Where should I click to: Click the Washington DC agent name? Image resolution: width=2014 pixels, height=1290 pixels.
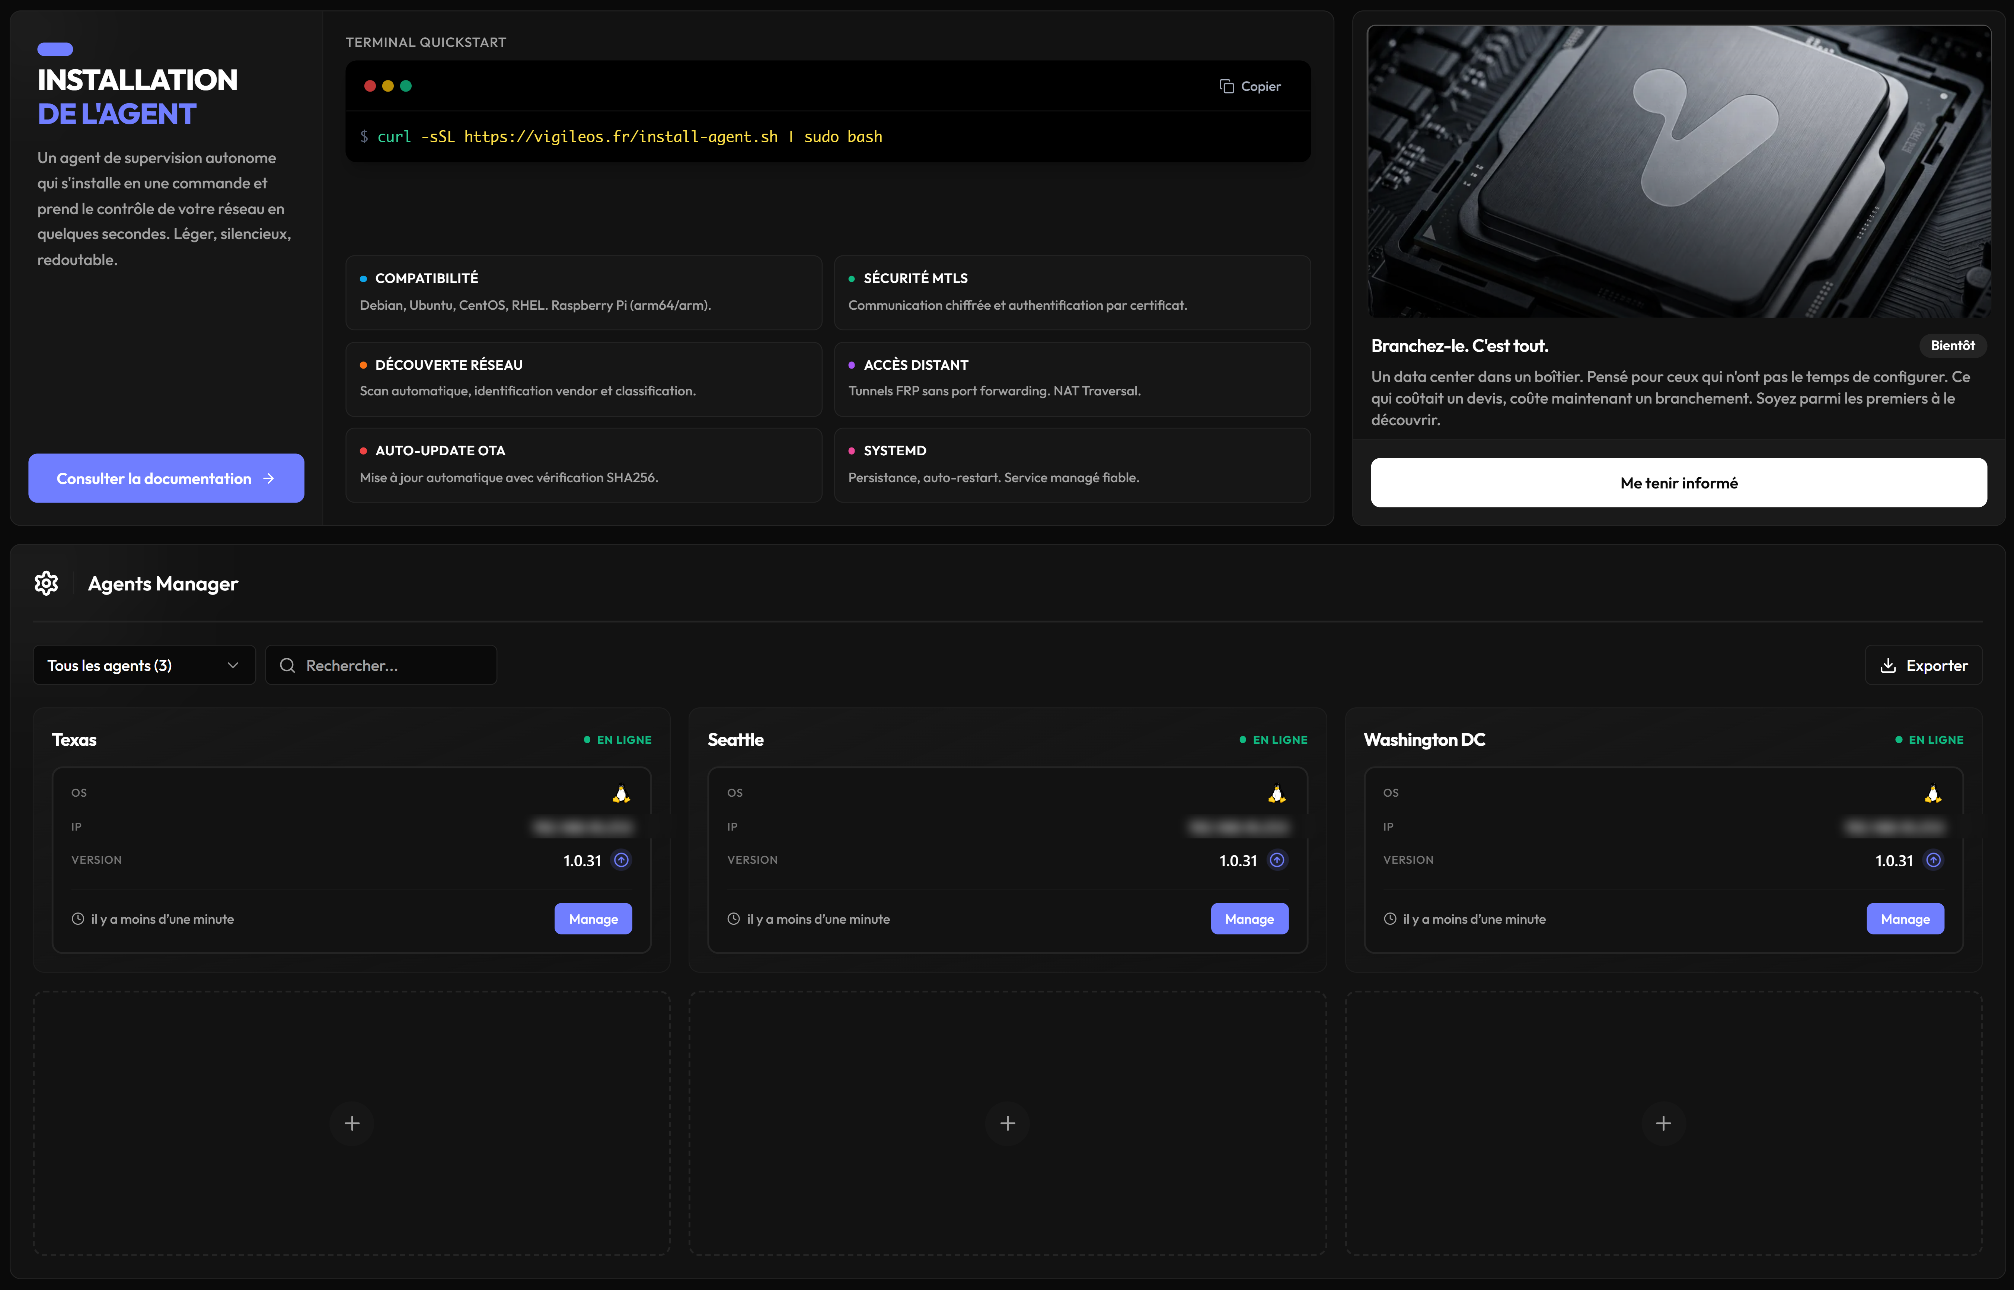point(1424,740)
